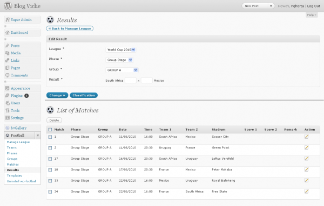This screenshot has height=206, width=324.
Task: Click the Posts pin icon
Action: (8, 46)
